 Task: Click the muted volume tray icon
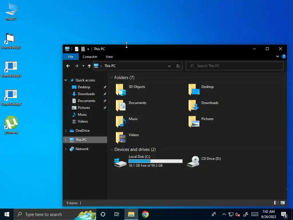tap(238, 214)
